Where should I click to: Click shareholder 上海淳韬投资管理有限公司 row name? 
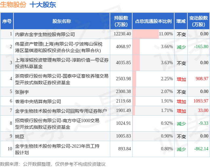(x=62, y=63)
